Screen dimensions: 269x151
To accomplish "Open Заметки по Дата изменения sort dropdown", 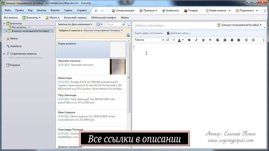I will (75, 24).
